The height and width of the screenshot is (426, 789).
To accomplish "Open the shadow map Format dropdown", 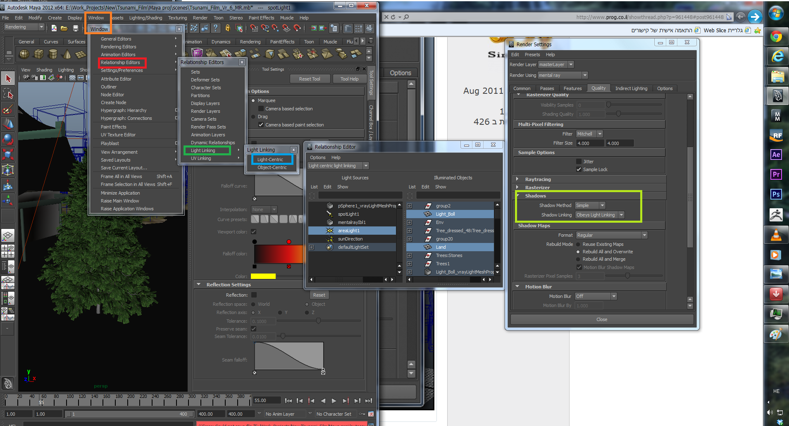I will [612, 235].
